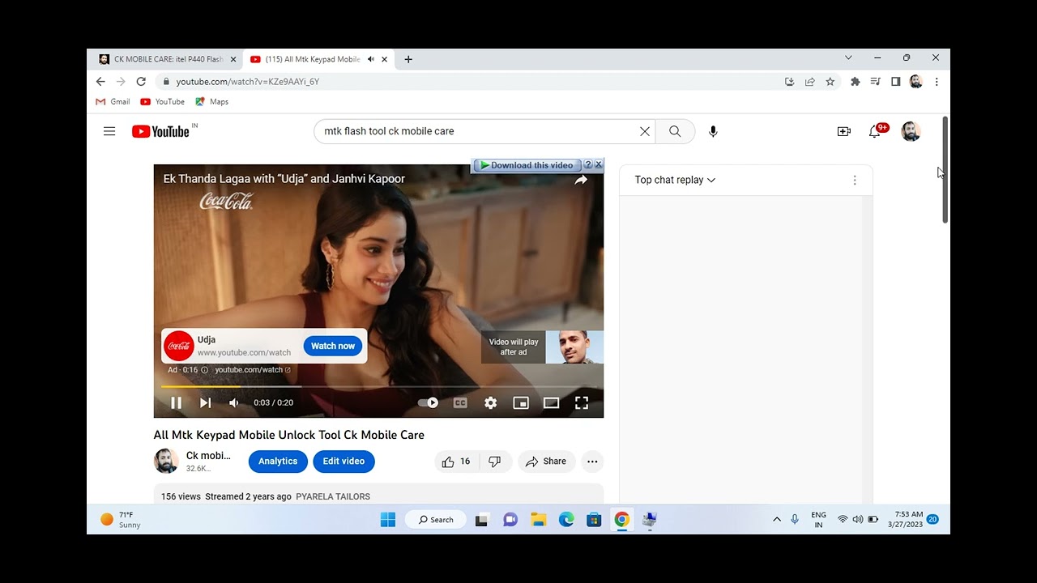Open YouTube notifications bell
The image size is (1037, 583).
[x=875, y=131]
